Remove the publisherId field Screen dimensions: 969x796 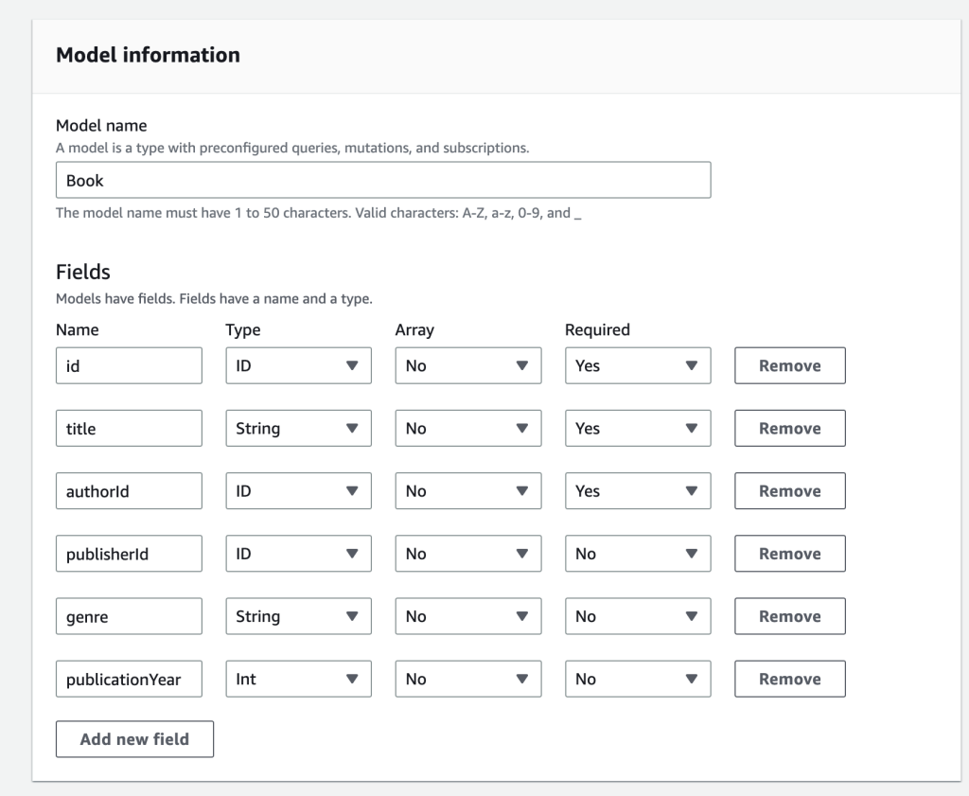click(x=789, y=553)
